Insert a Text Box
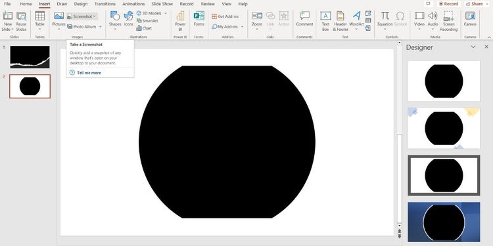This screenshot has width=493, height=246. (x=325, y=21)
